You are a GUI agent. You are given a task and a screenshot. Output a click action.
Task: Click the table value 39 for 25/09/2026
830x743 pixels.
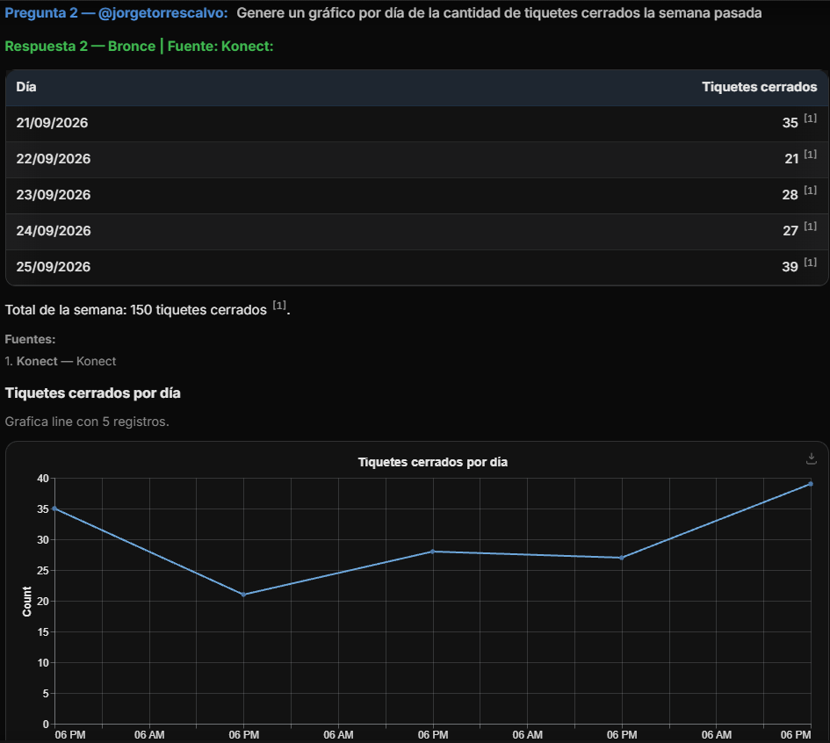[x=790, y=267]
